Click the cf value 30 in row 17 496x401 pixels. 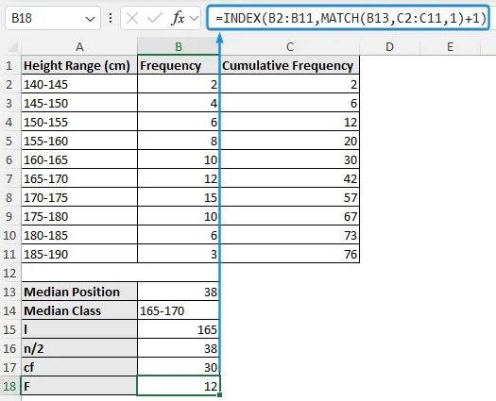click(179, 367)
